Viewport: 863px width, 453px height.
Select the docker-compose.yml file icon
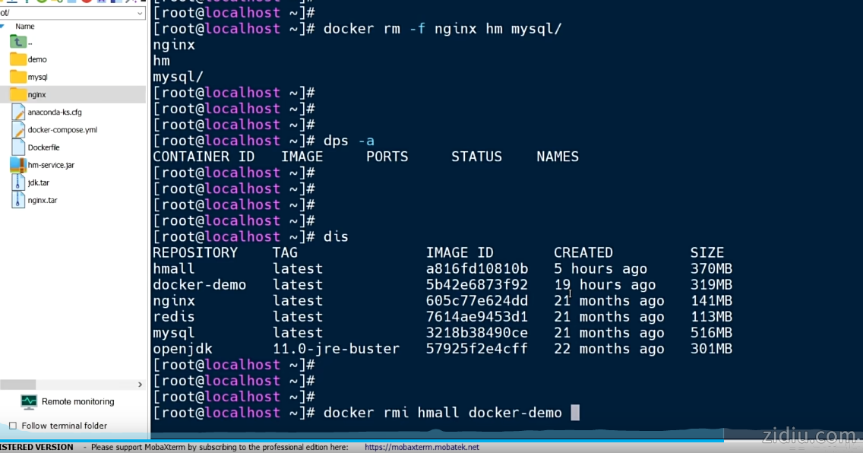click(x=17, y=130)
